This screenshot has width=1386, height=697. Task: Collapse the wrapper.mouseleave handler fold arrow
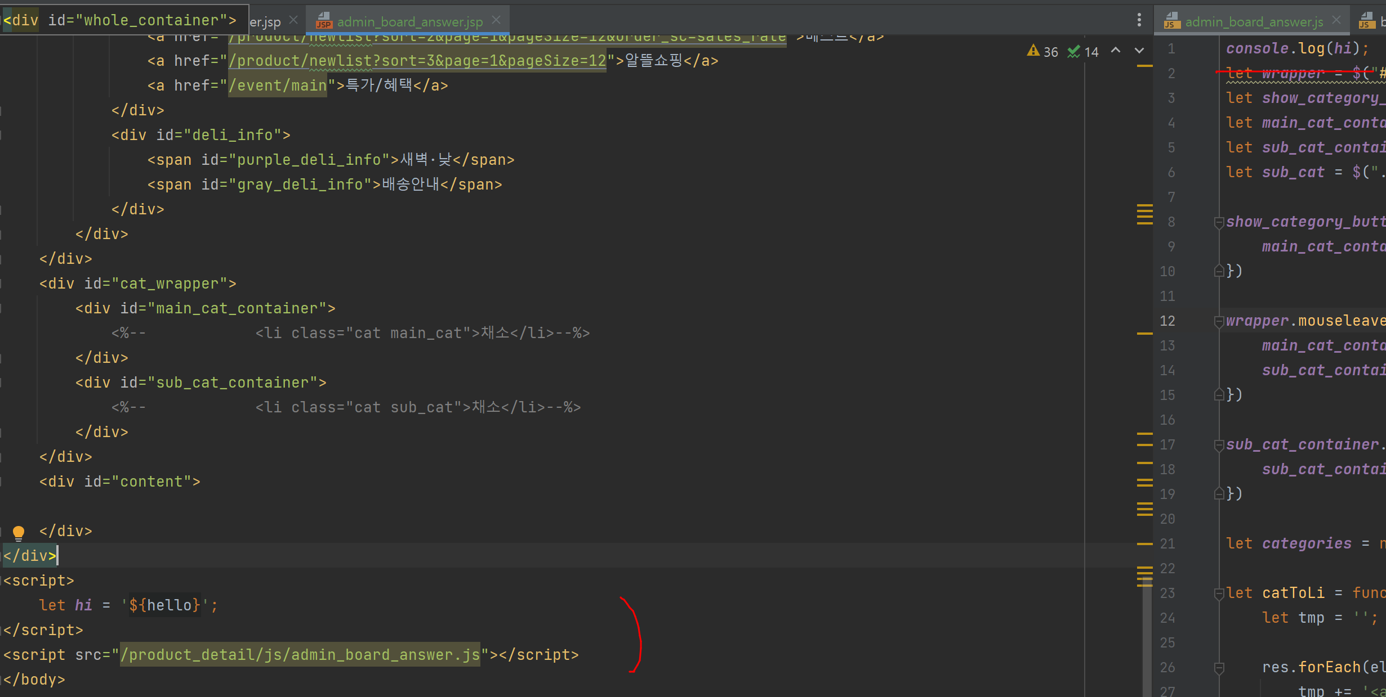[x=1219, y=321]
